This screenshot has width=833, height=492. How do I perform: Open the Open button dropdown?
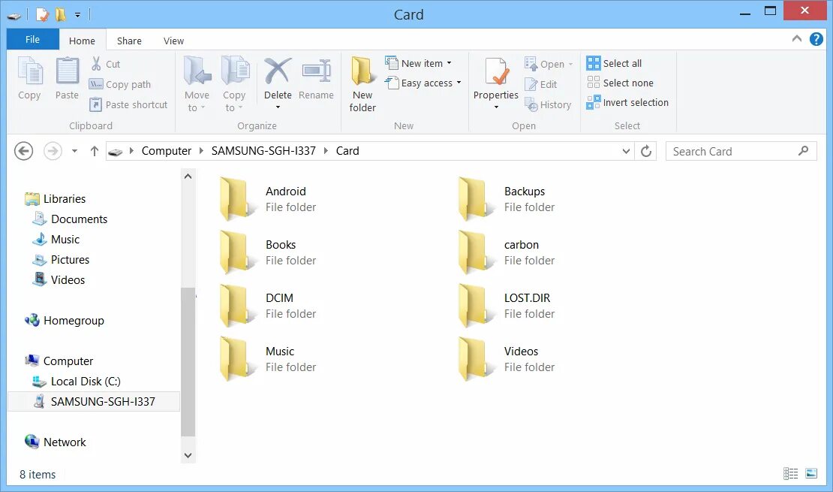(x=570, y=65)
